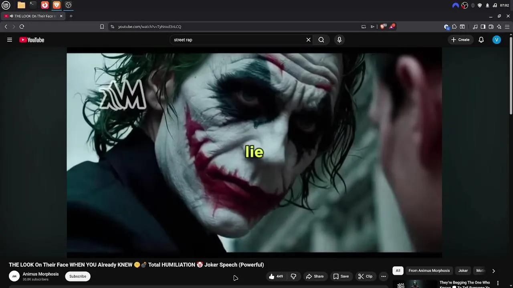Open the Files folder launcher
The width and height of the screenshot is (513, 288).
coord(21,5)
